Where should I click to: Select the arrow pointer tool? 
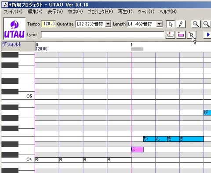[170, 24]
